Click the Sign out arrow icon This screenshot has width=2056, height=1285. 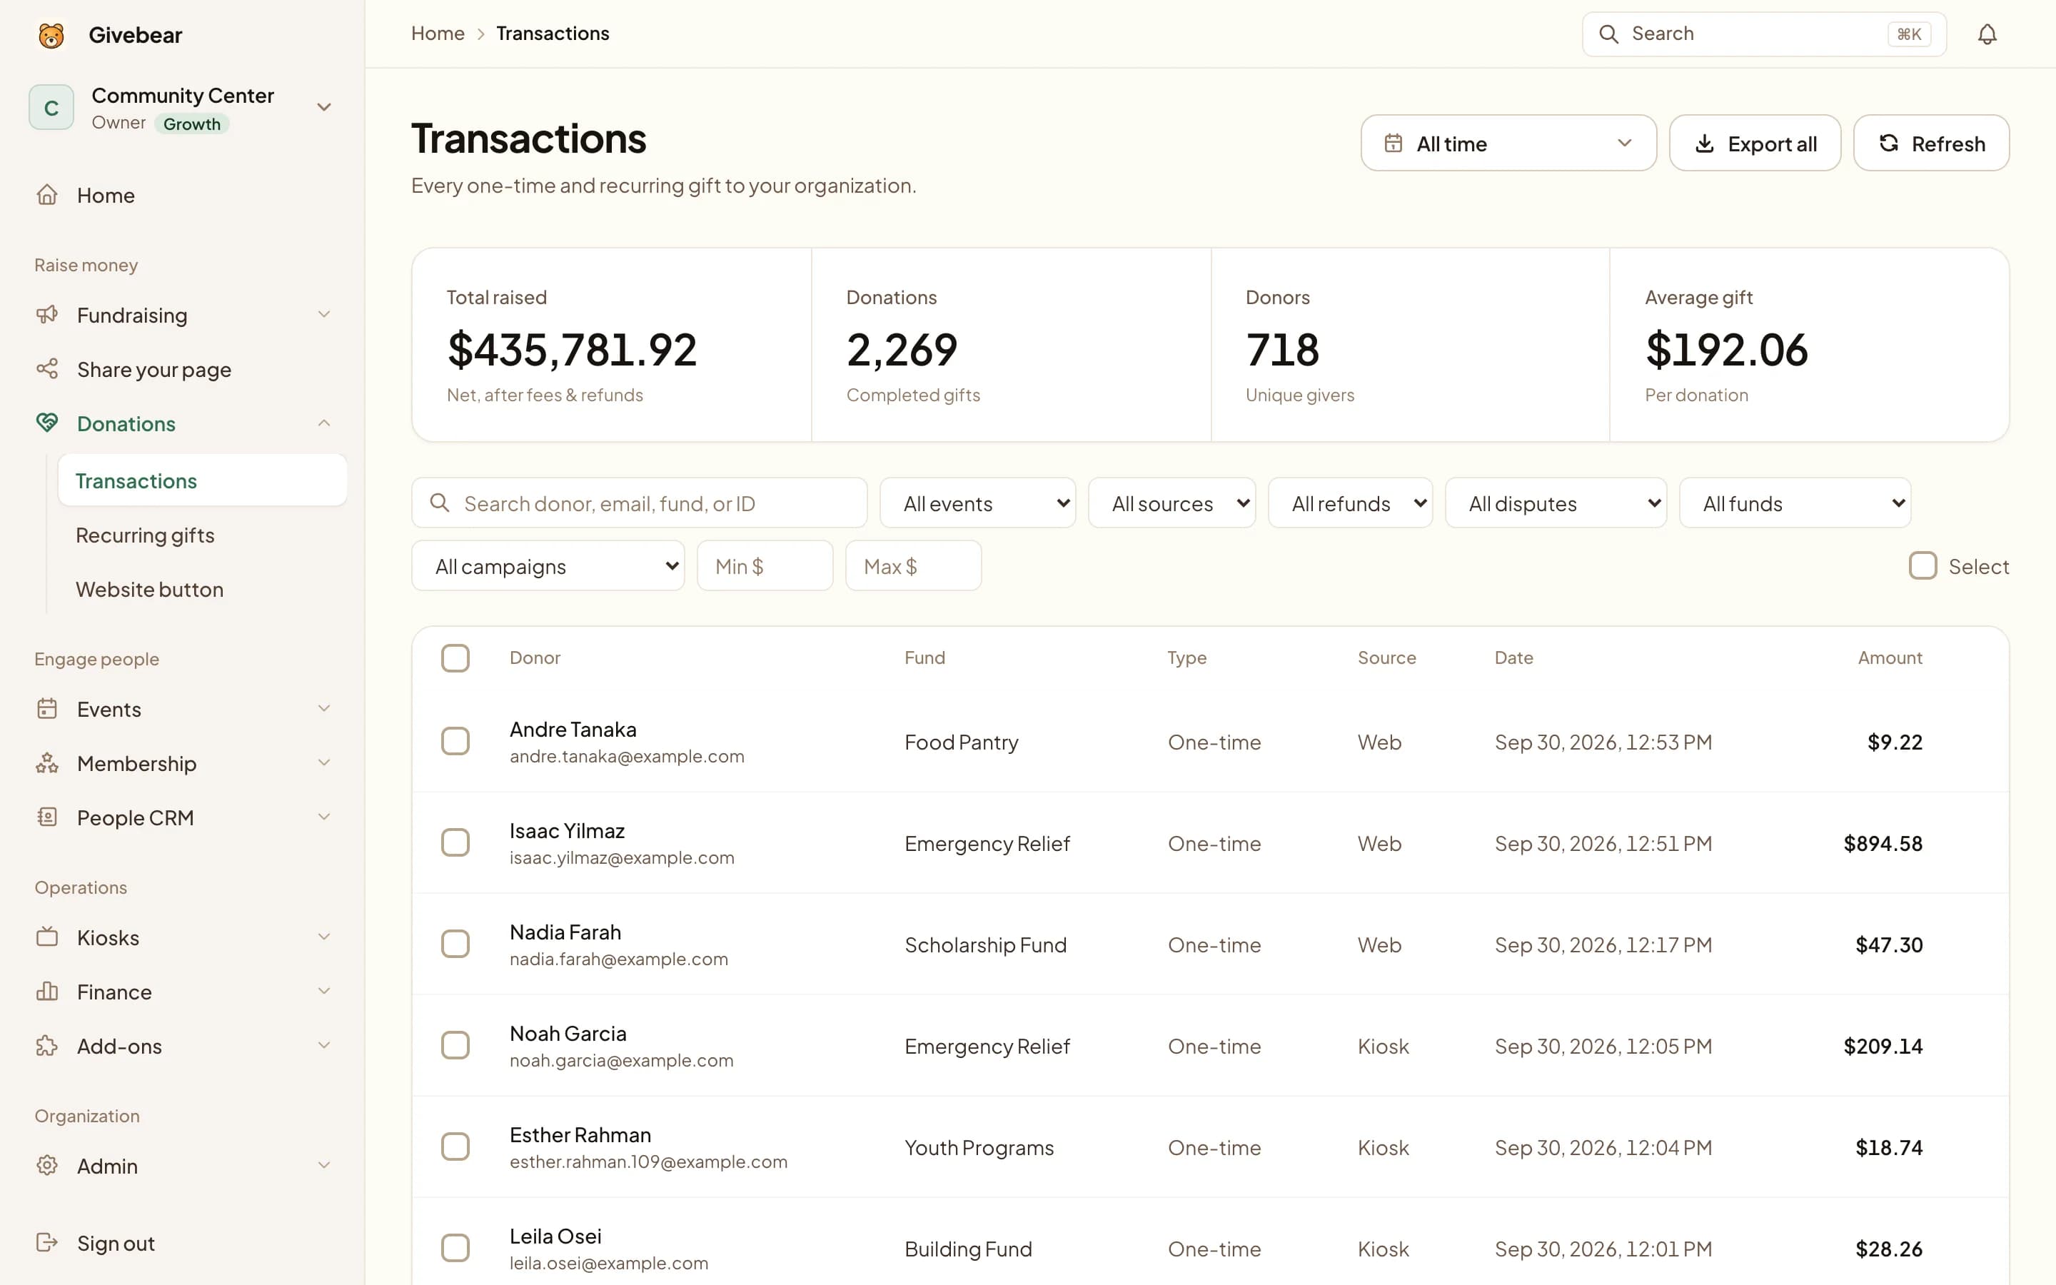46,1242
